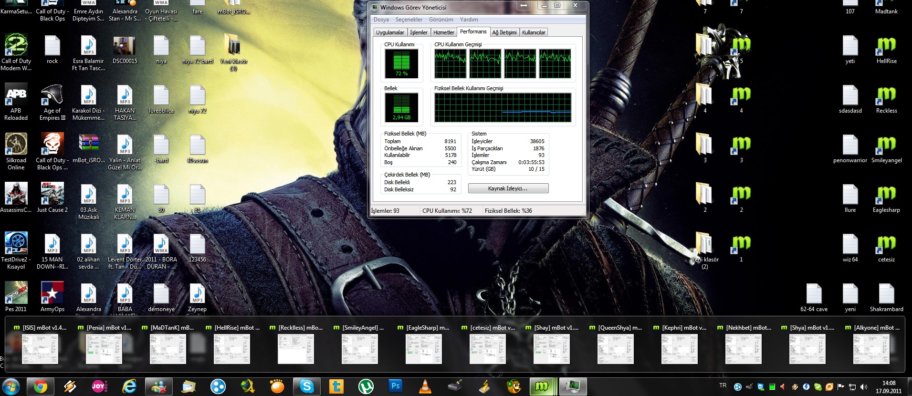Click Kaynak İzleyici button
Viewport: 912px width, 396px height.
coord(508,188)
